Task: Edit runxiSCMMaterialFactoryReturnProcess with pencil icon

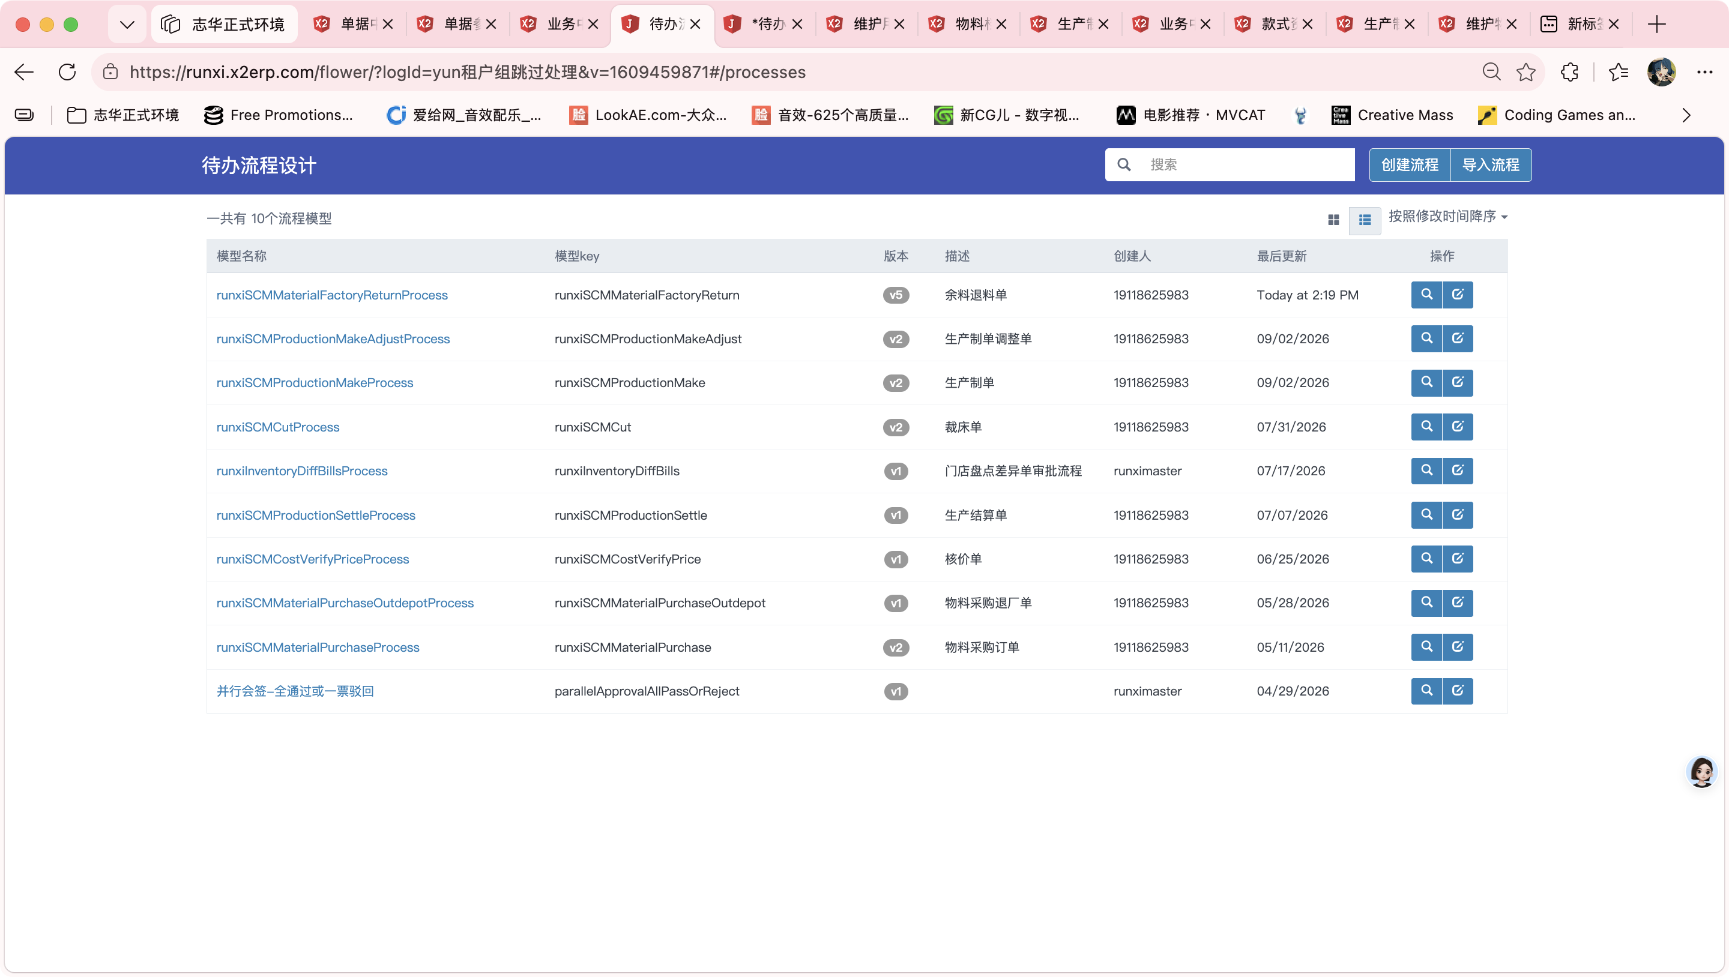Action: [1458, 295]
